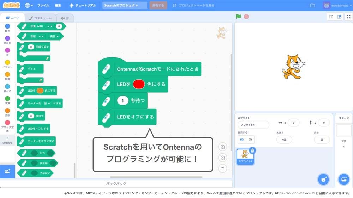Enter full screen stage mode
This screenshot has width=353, height=198.
[x=348, y=17]
